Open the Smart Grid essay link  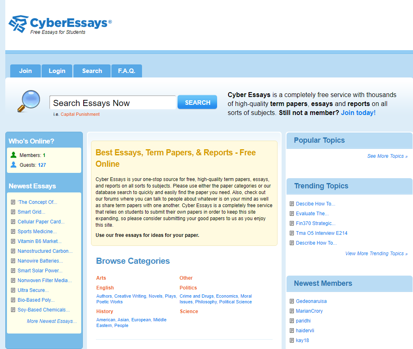(31, 212)
